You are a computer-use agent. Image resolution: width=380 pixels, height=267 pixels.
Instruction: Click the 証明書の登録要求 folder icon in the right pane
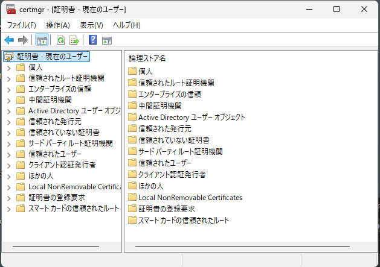(132, 209)
